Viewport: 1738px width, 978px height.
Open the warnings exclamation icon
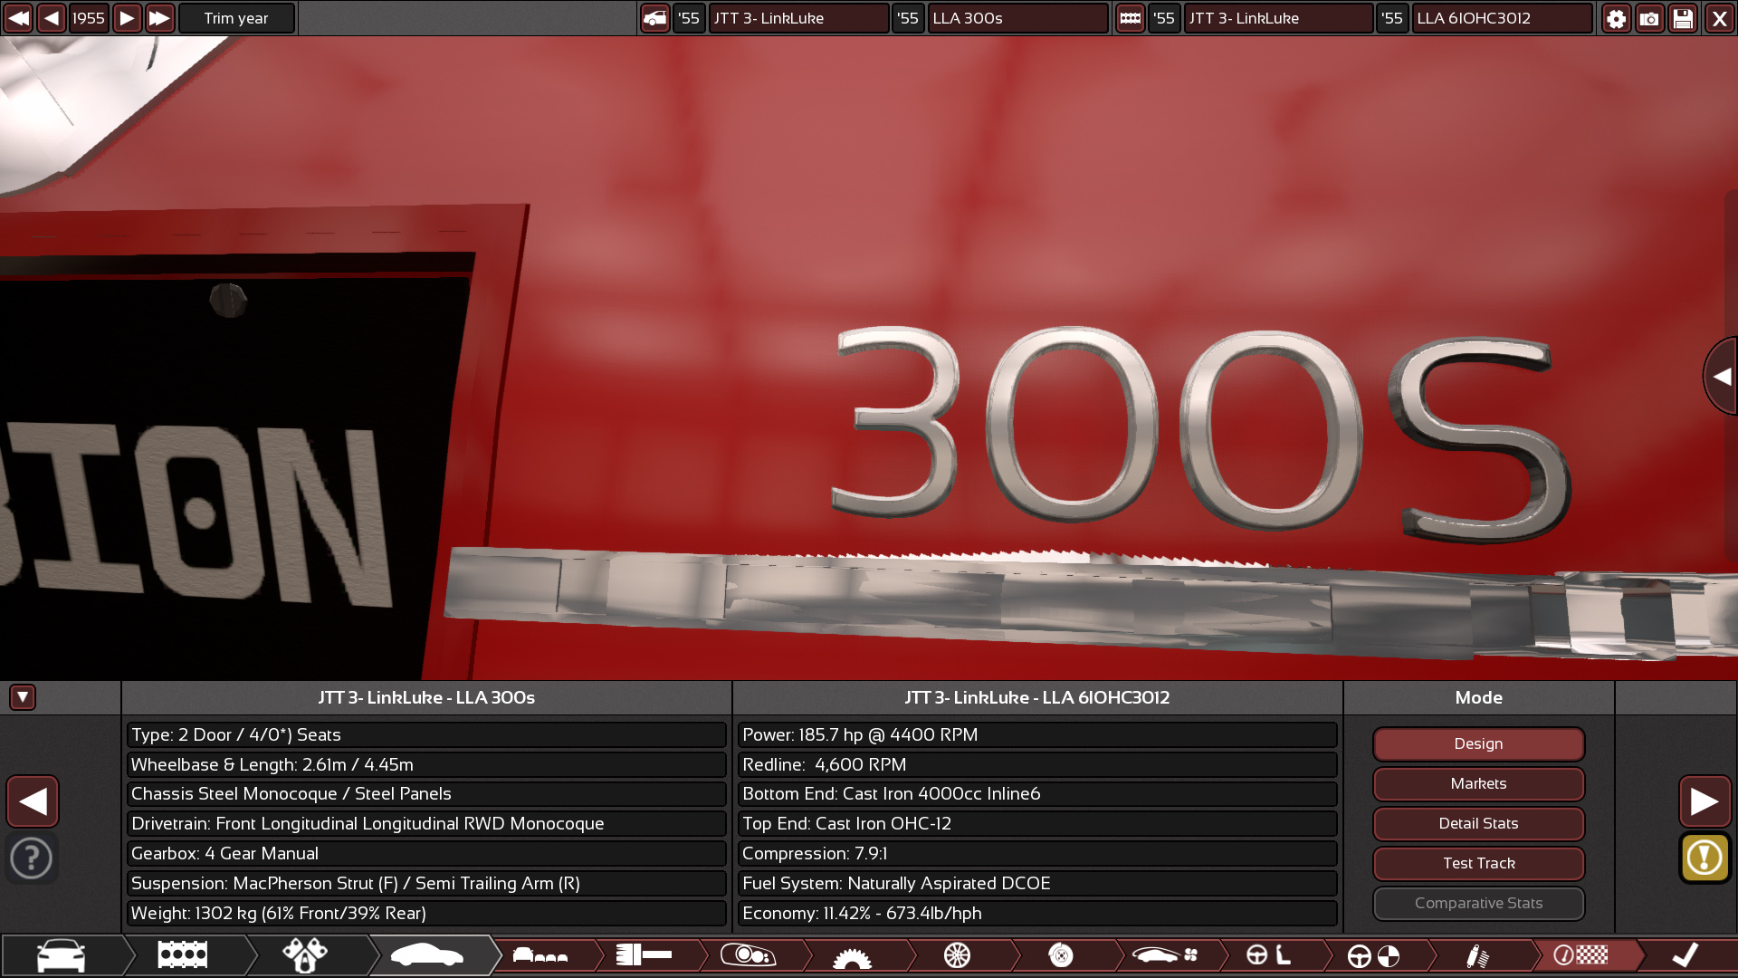[x=1705, y=858]
